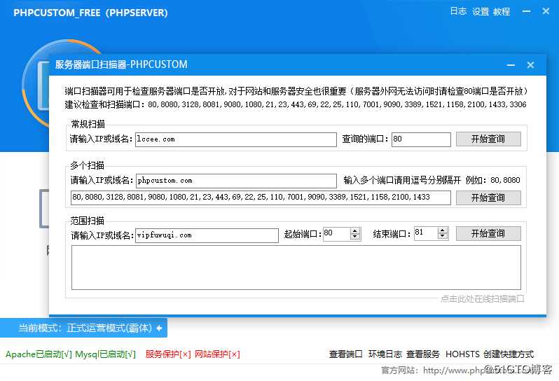Close the main PHPCUSTOM_FREE window

[546, 11]
